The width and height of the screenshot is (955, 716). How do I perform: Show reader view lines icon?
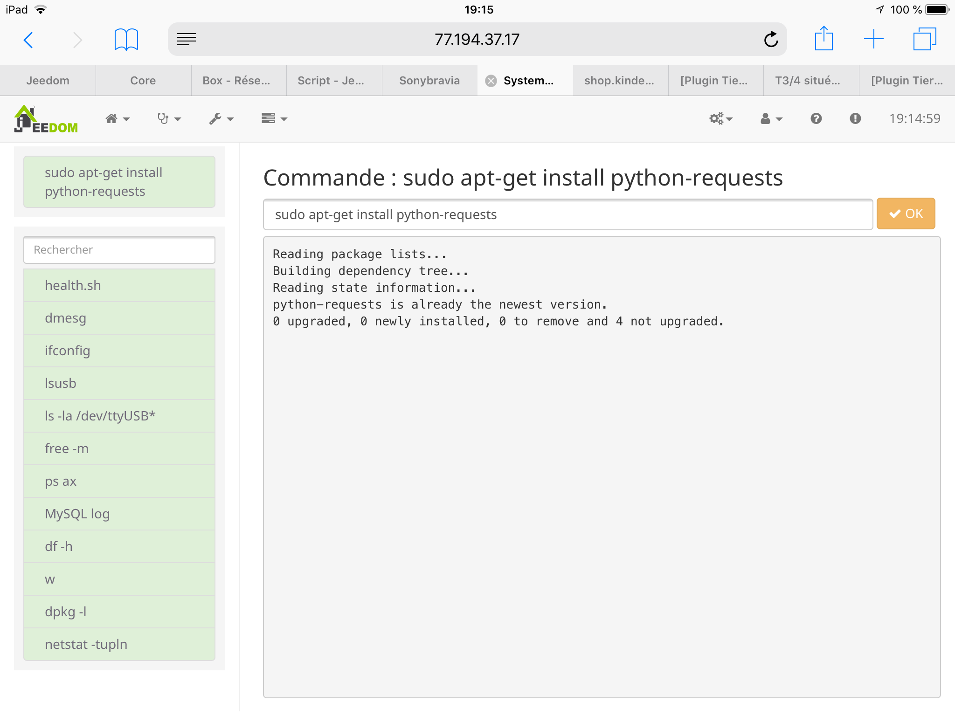click(187, 39)
